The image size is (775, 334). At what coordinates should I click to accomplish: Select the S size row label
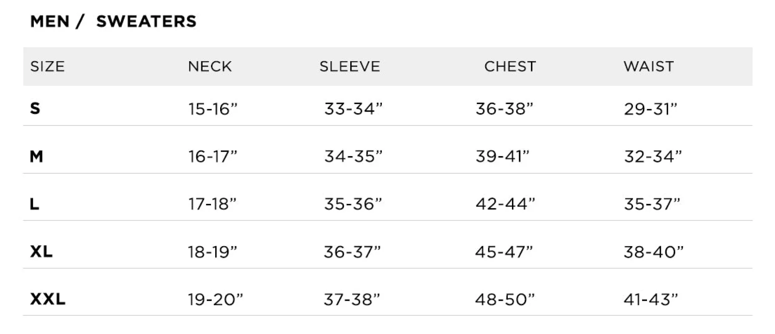35,109
